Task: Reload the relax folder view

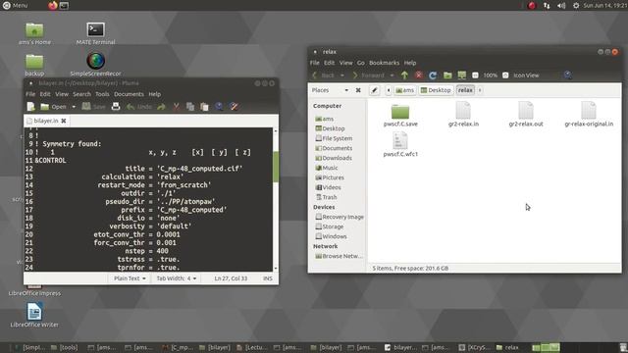Action: [x=433, y=76]
